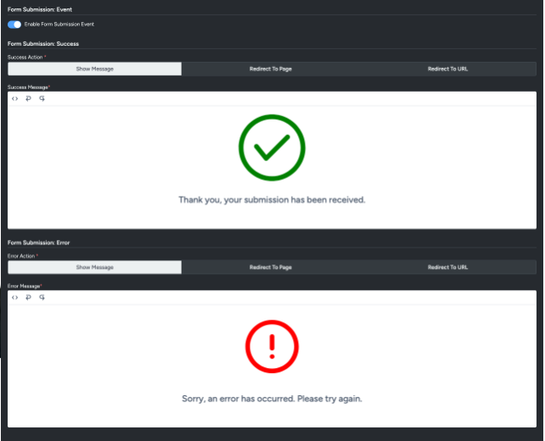Choose Redirect To Page under Error Action
The width and height of the screenshot is (545, 441).
(x=271, y=267)
